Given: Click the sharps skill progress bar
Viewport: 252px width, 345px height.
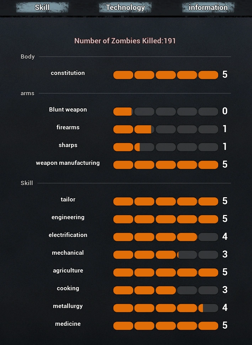Looking at the screenshot, I should 166,147.
